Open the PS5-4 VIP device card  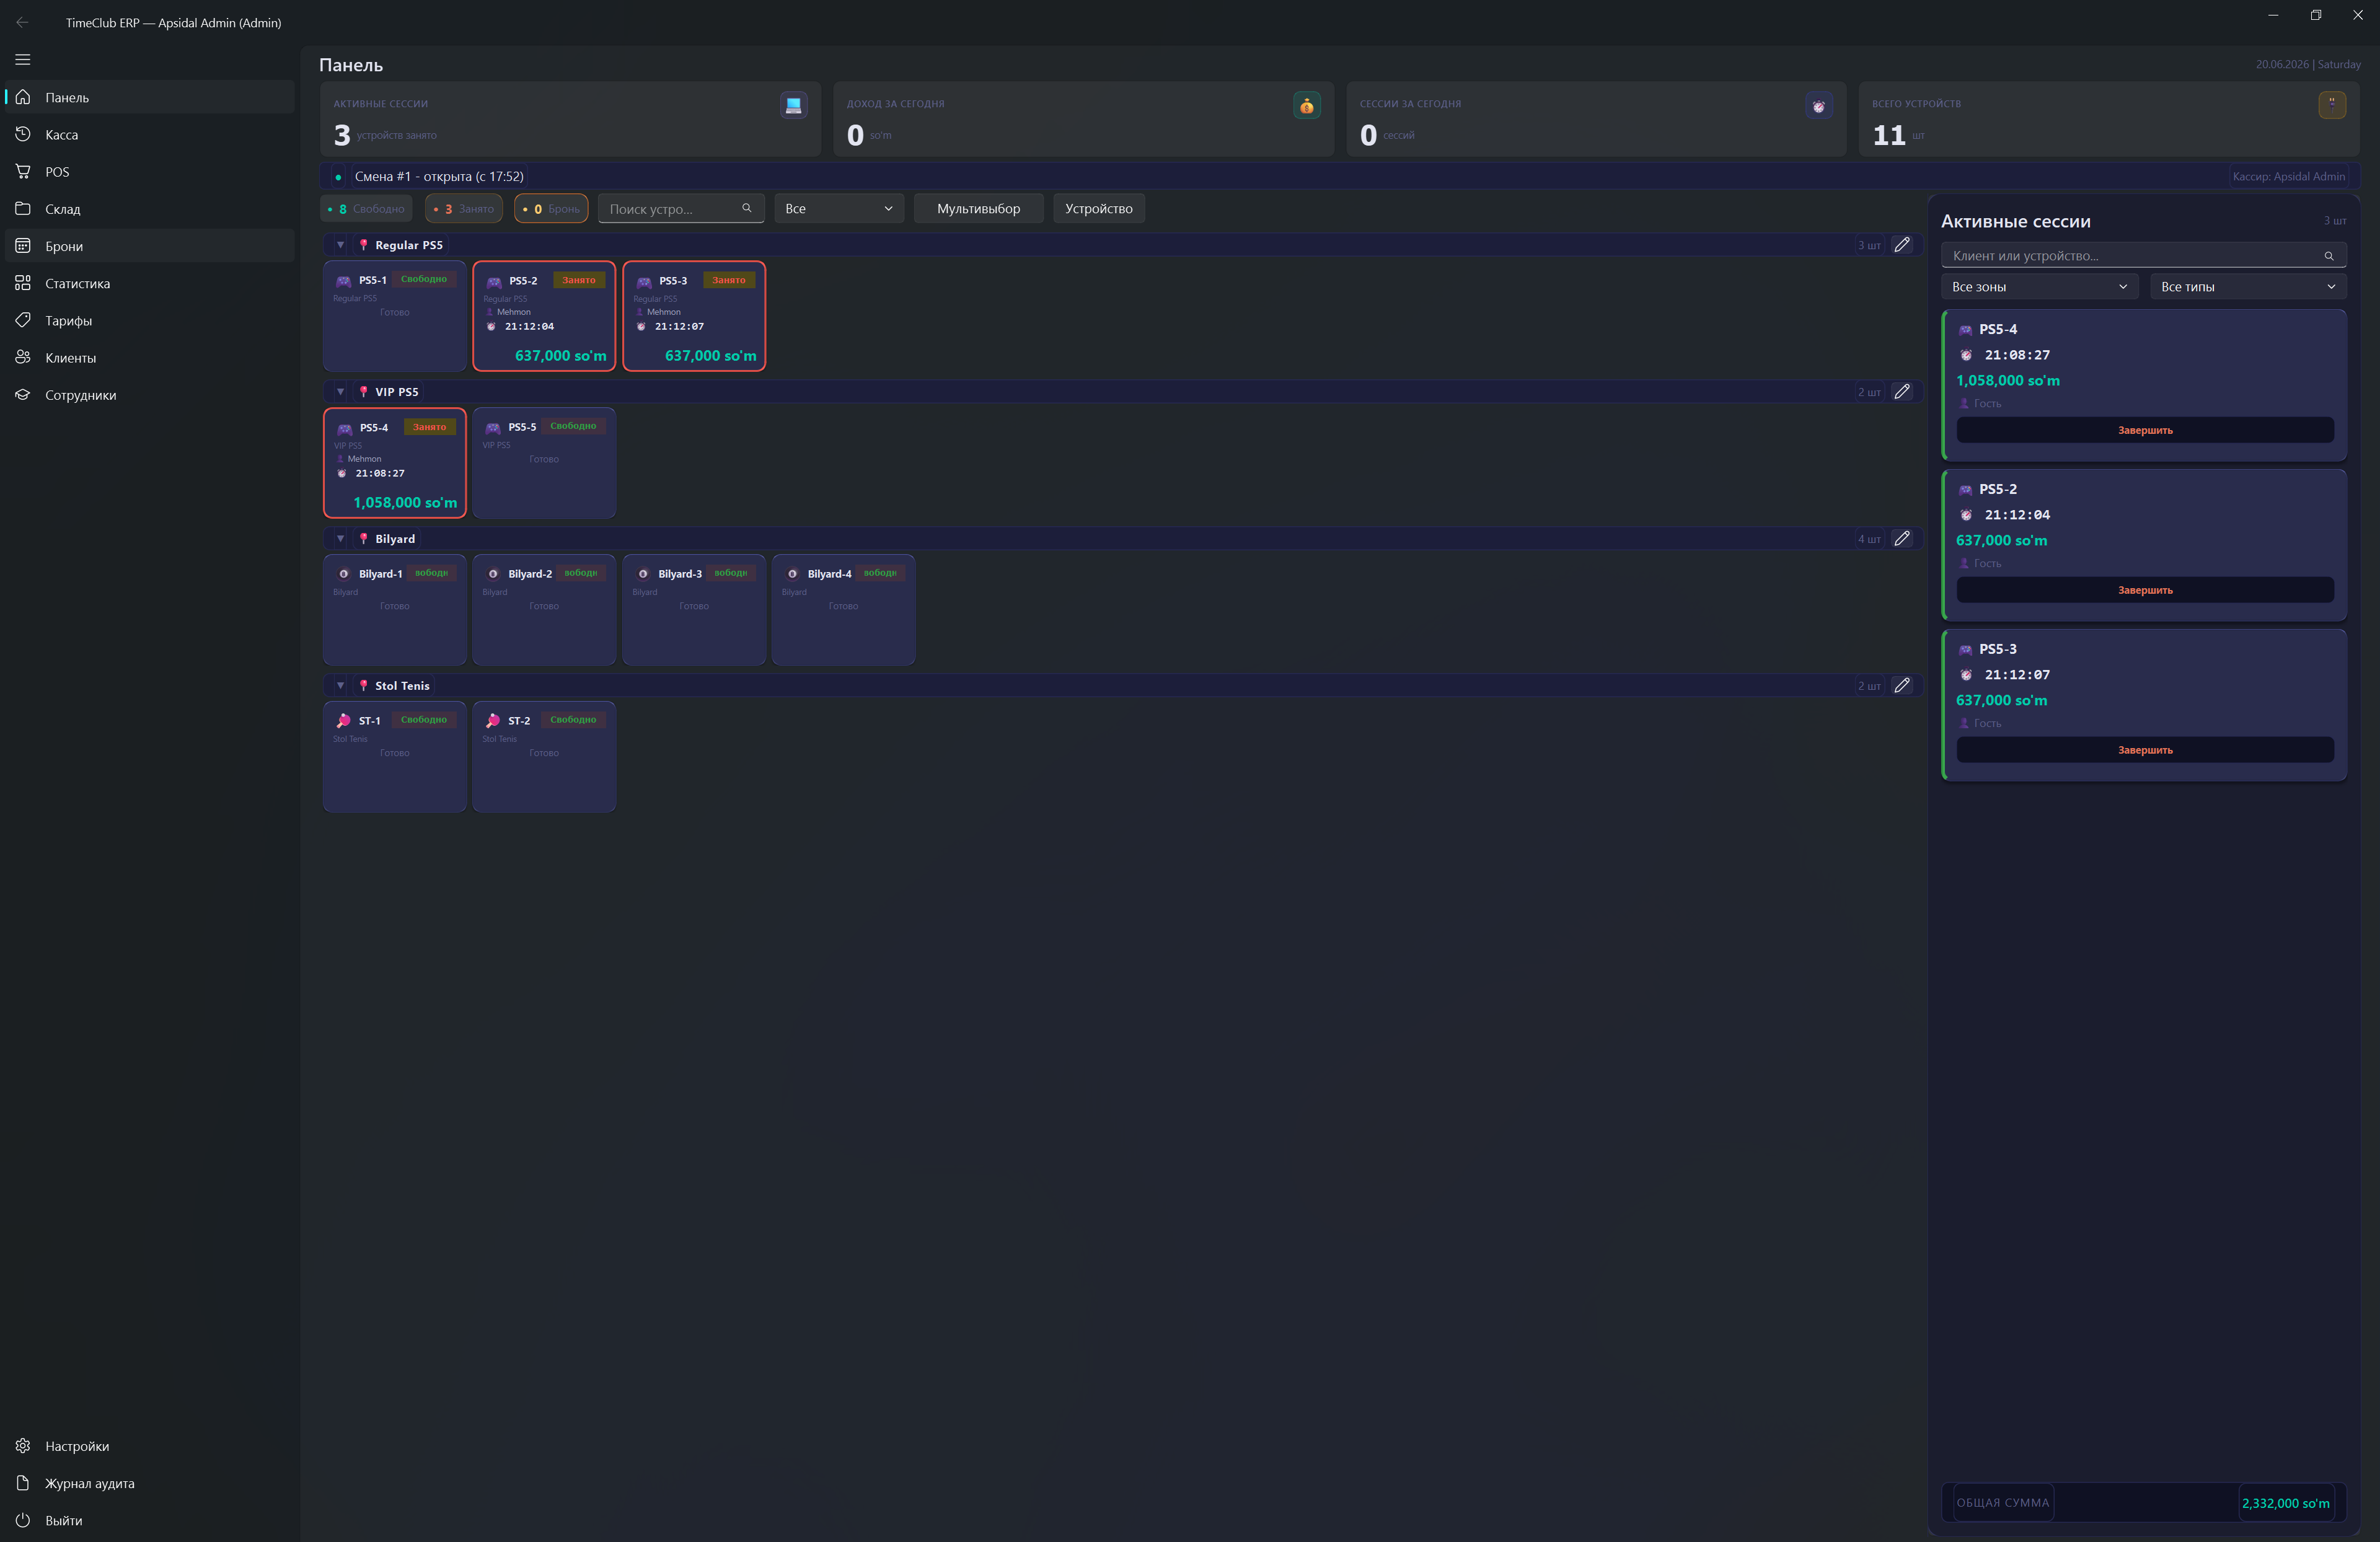(395, 463)
